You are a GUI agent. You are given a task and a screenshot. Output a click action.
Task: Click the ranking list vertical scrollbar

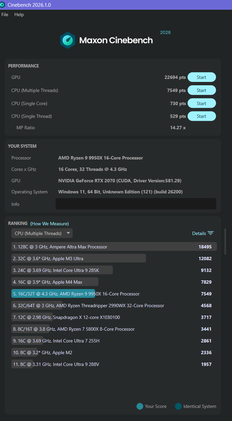click(225, 241)
